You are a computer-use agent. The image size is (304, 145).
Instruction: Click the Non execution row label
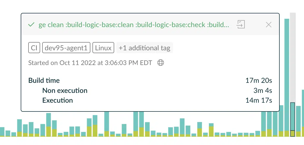pos(65,90)
